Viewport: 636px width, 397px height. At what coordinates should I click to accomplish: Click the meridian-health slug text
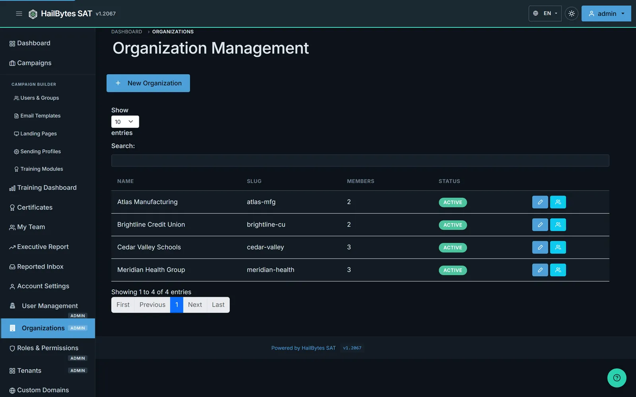[x=270, y=270]
